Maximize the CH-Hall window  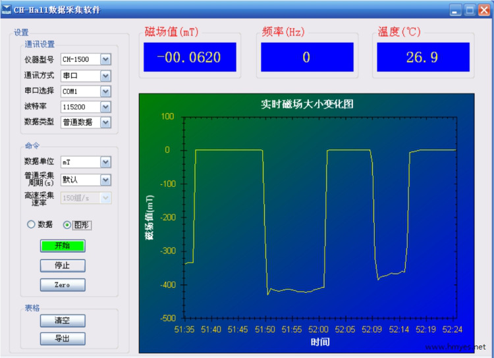(x=470, y=10)
